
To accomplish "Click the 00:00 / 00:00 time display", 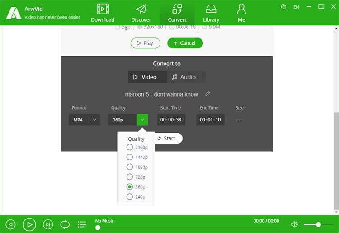I will coord(266,221).
